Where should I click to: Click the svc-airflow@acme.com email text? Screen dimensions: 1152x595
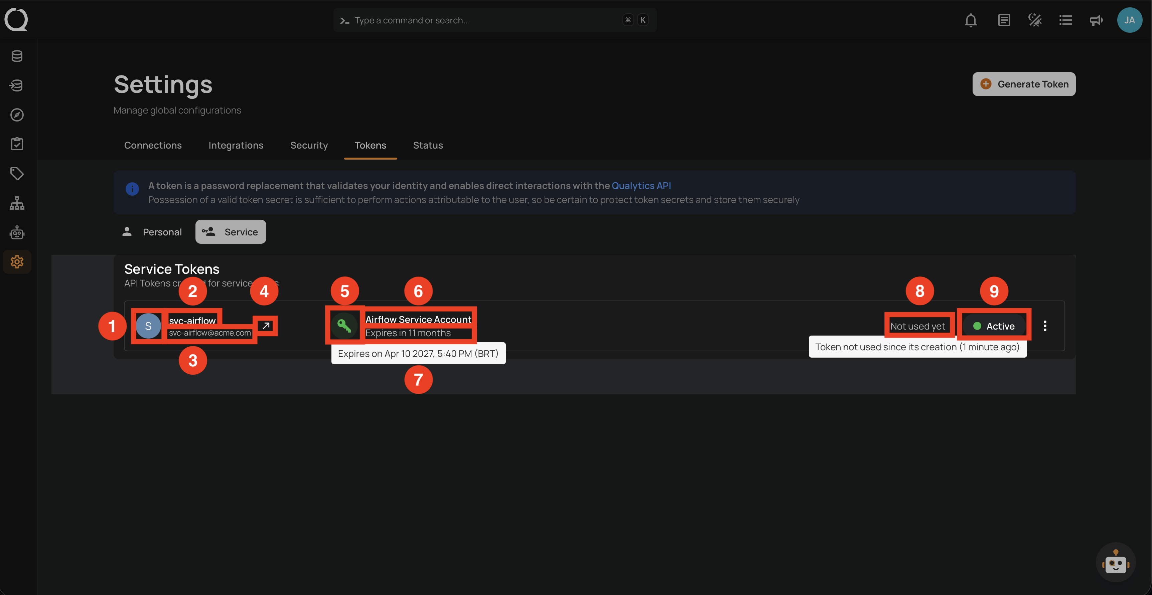tap(210, 333)
